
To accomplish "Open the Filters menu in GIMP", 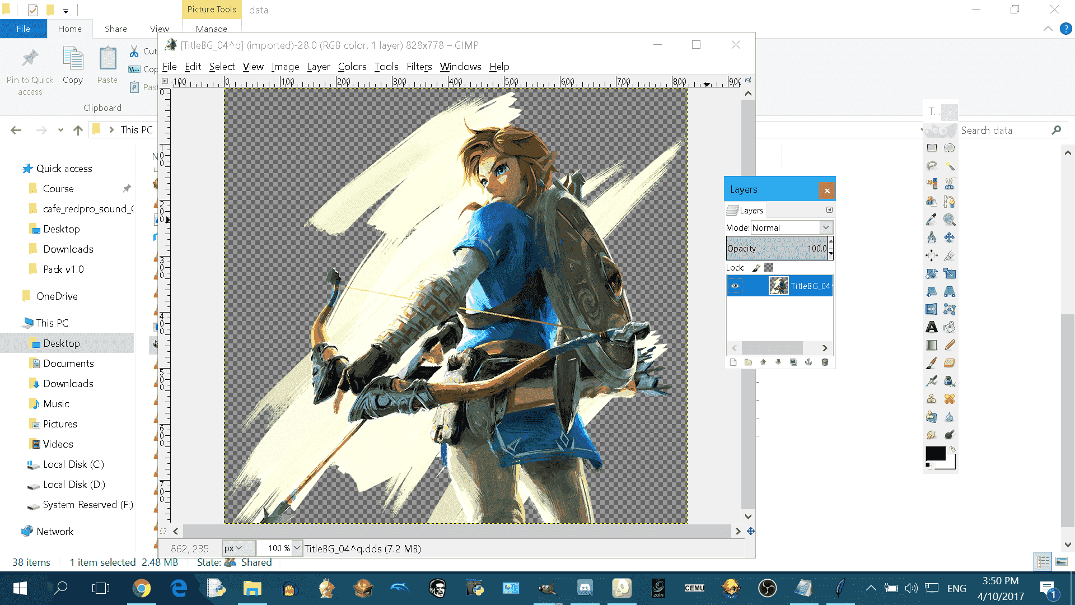I will tap(419, 67).
